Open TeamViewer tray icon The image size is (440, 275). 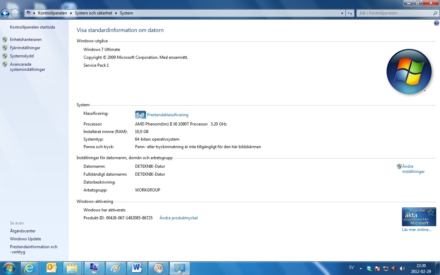tap(369, 268)
